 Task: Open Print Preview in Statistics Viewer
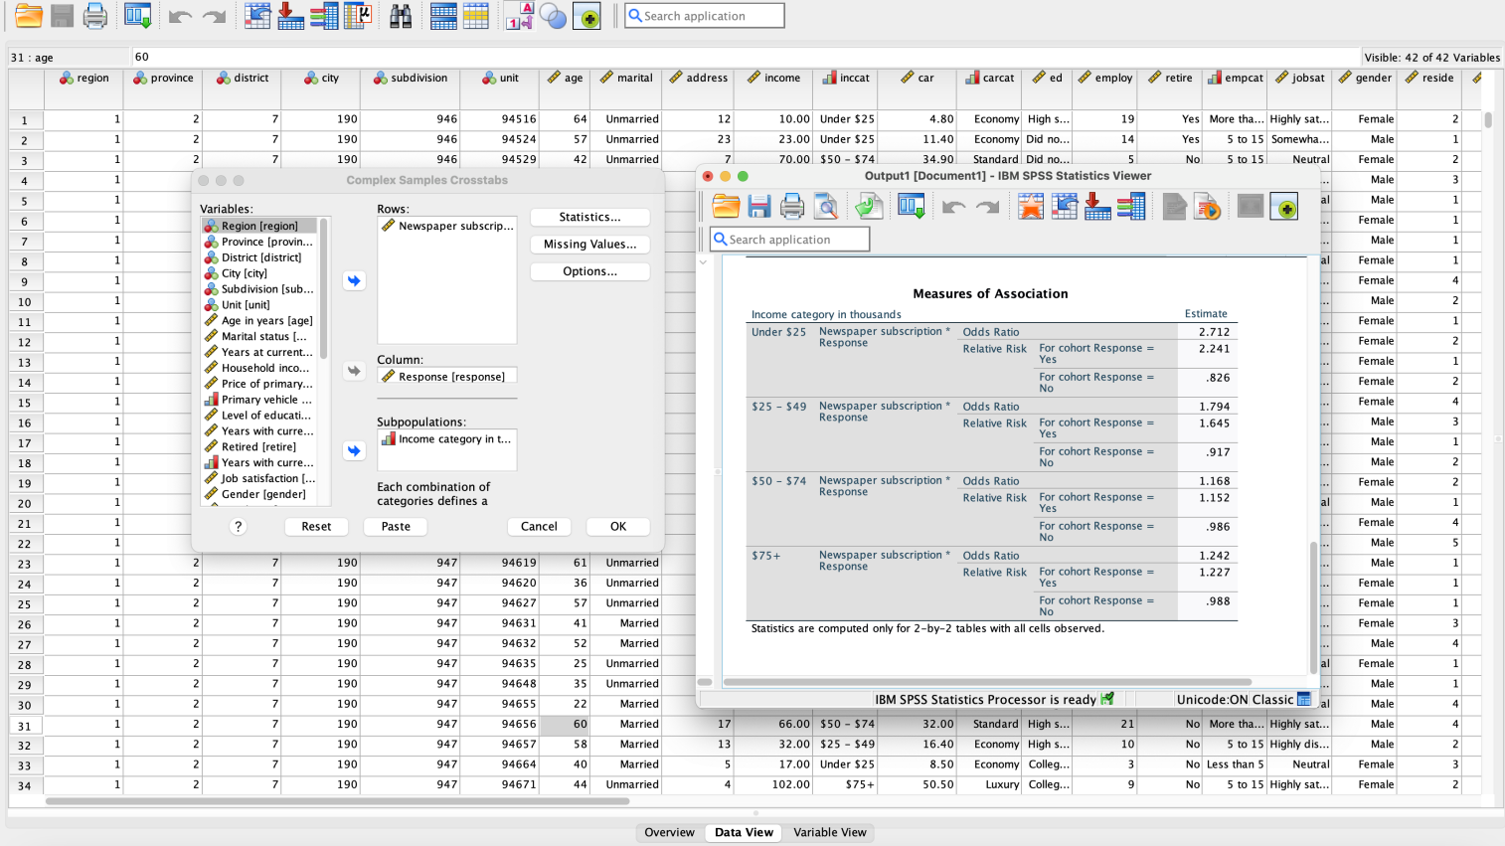click(826, 207)
